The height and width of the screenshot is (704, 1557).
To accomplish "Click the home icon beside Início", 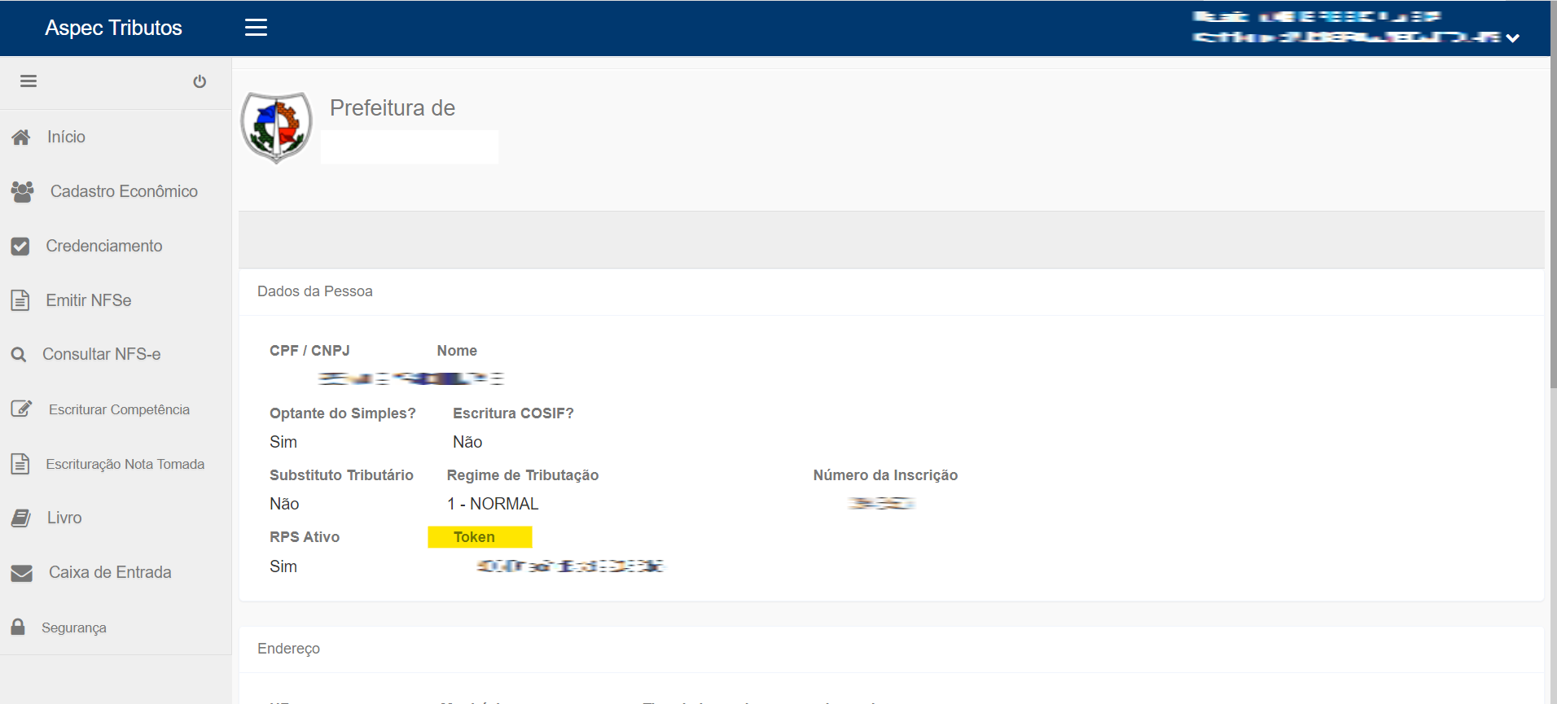I will [x=21, y=137].
